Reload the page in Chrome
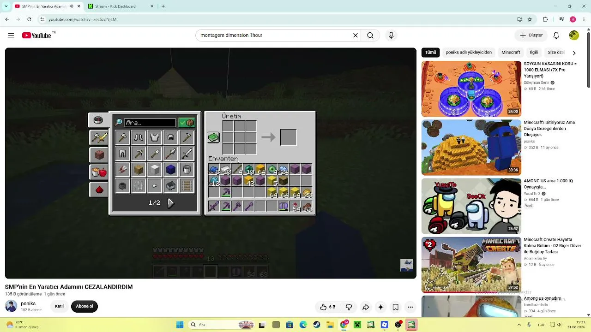 coord(29,19)
